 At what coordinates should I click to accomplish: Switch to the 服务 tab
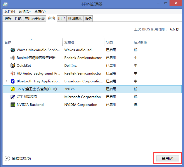88,19
